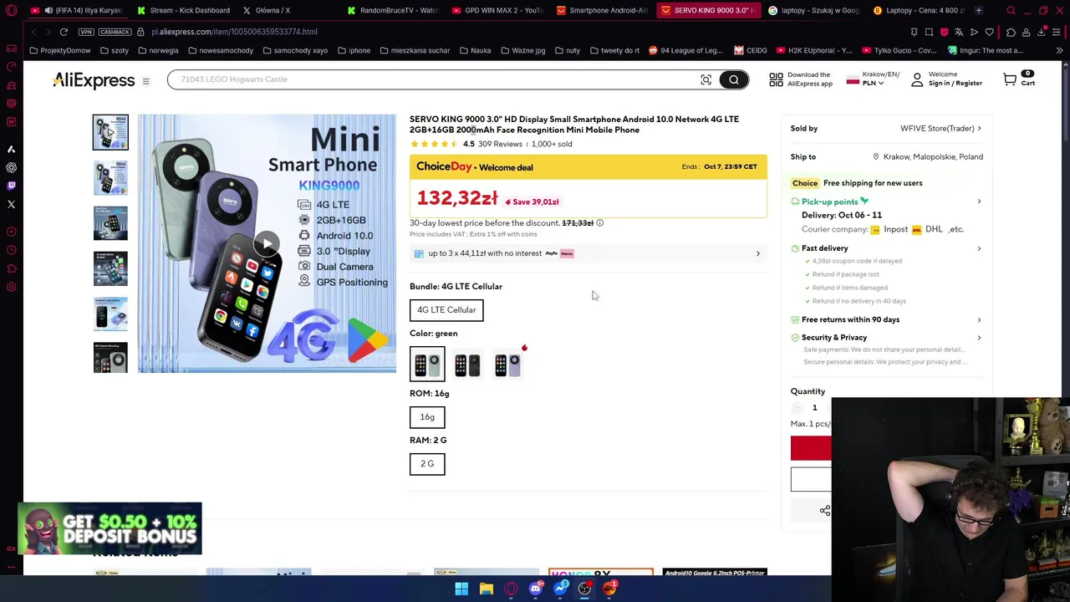Viewport: 1070px width, 602px height.
Task: Switch to the RandomBruceTV tab
Action: [x=393, y=10]
